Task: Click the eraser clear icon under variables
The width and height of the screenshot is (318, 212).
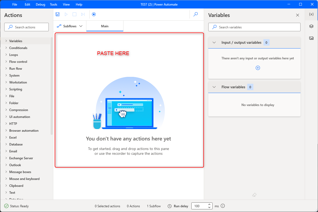Action: (254, 195)
